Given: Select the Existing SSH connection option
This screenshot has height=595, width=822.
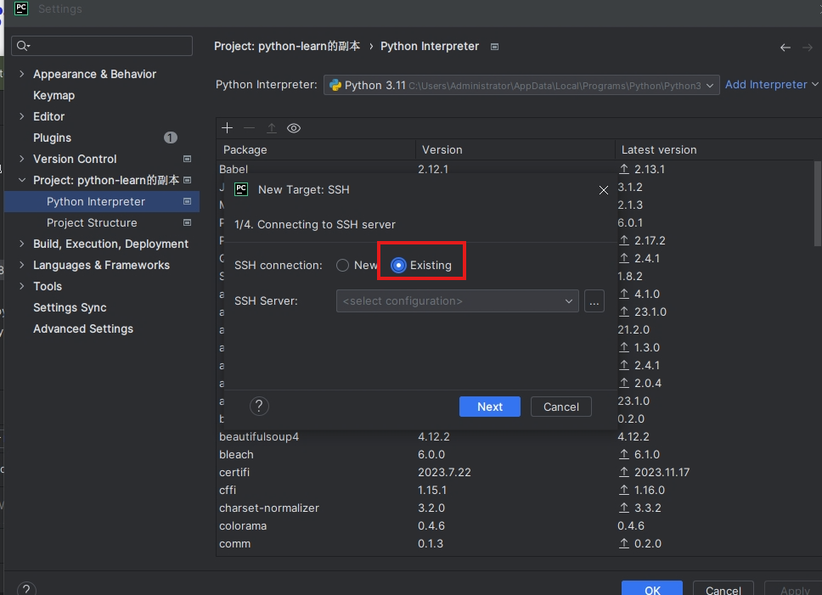Looking at the screenshot, I should coord(398,266).
